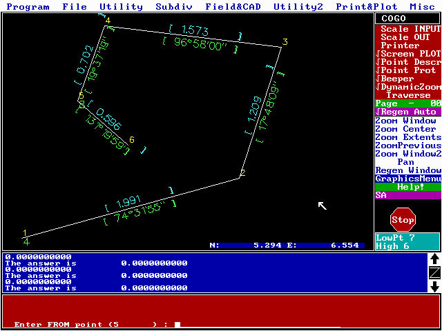442x331 pixels.
Task: Click the green Help! button
Action: tap(407, 187)
